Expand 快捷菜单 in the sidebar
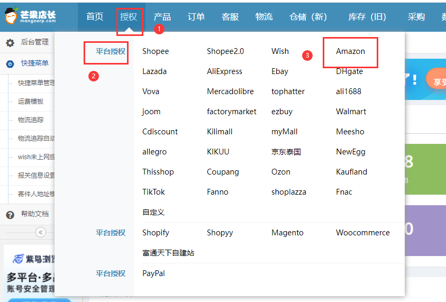The width and height of the screenshot is (446, 302). tap(35, 63)
